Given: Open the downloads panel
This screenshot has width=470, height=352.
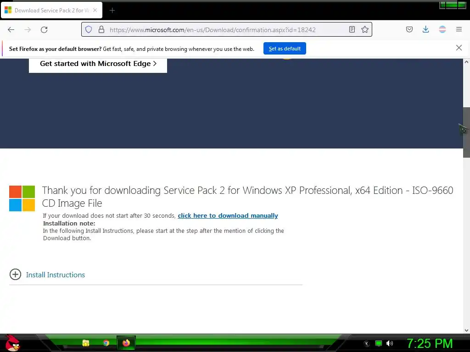Looking at the screenshot, I should click(425, 29).
